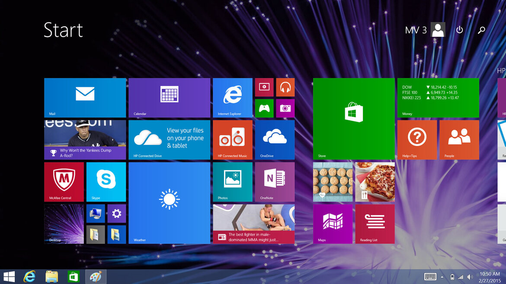This screenshot has width=506, height=284.
Task: Open the Weather tile
Action: pos(170,203)
